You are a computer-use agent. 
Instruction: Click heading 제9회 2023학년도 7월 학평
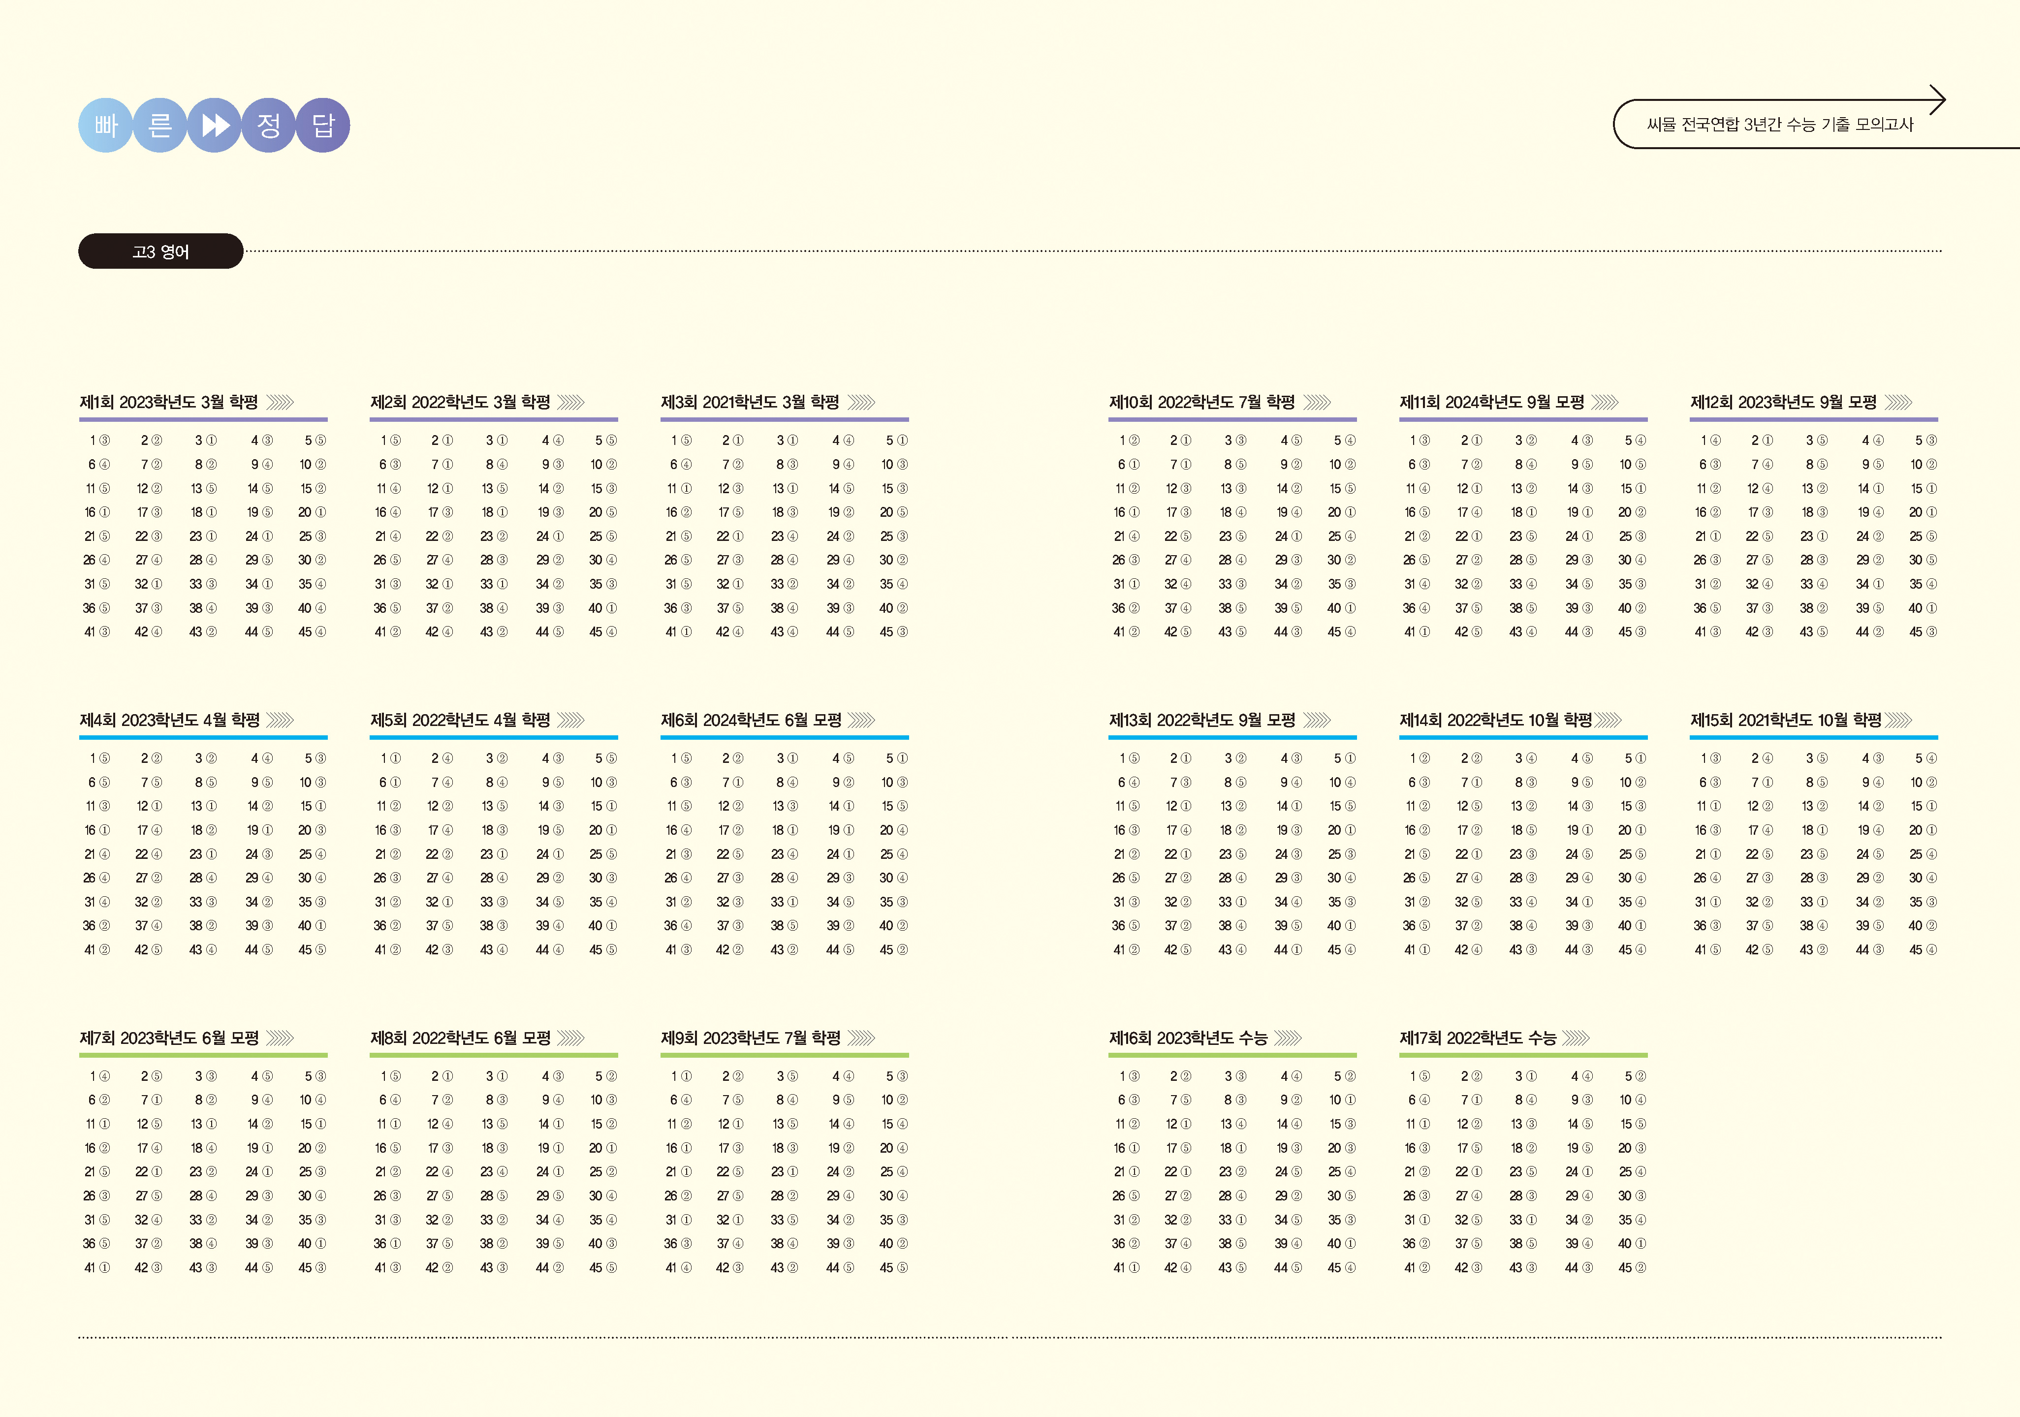point(751,1038)
